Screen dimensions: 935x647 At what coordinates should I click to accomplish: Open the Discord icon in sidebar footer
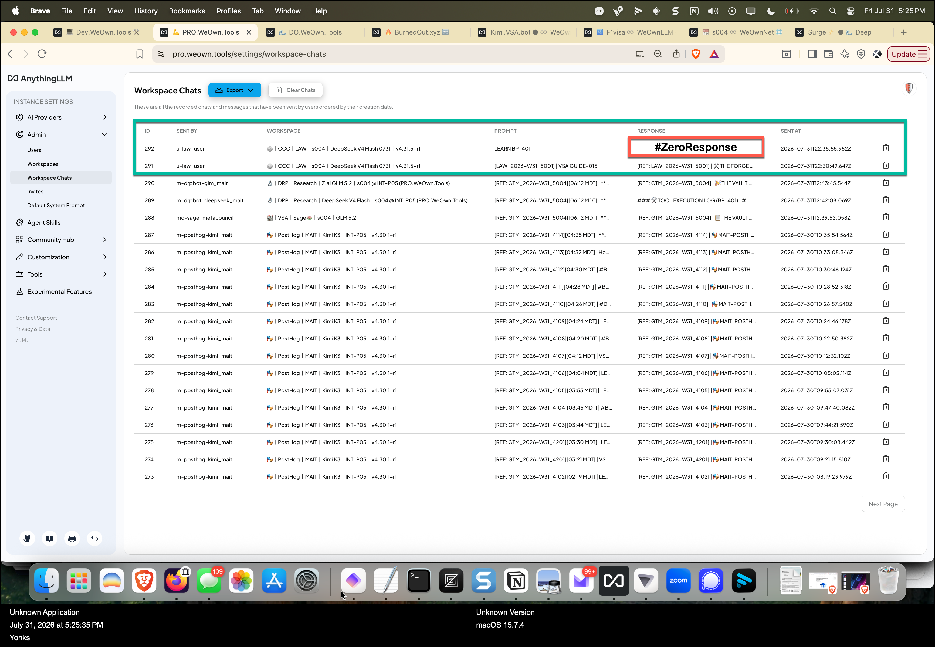click(x=72, y=538)
